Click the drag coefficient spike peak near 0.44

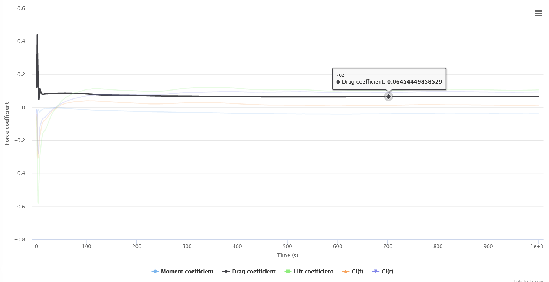pos(37,35)
